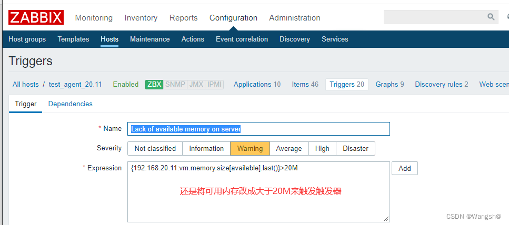
Task: Go to Discovery section
Action: pyautogui.click(x=295, y=39)
